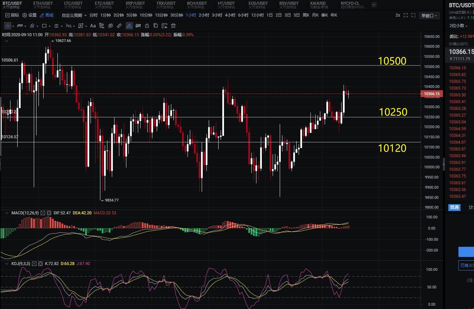Select the 4小时 timeframe
This screenshot has width=474, height=309.
230,15
